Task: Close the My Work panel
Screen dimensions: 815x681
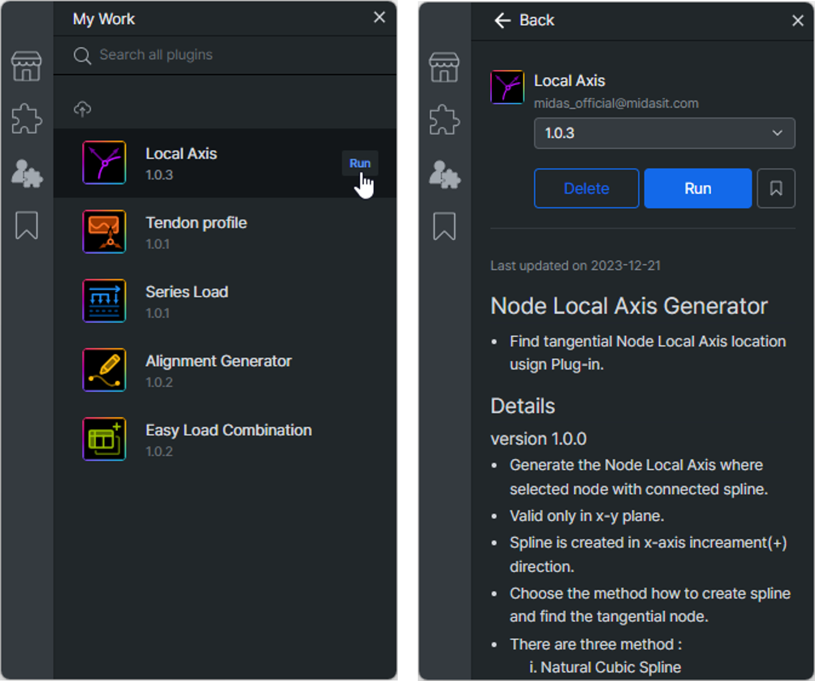Action: 379,17
